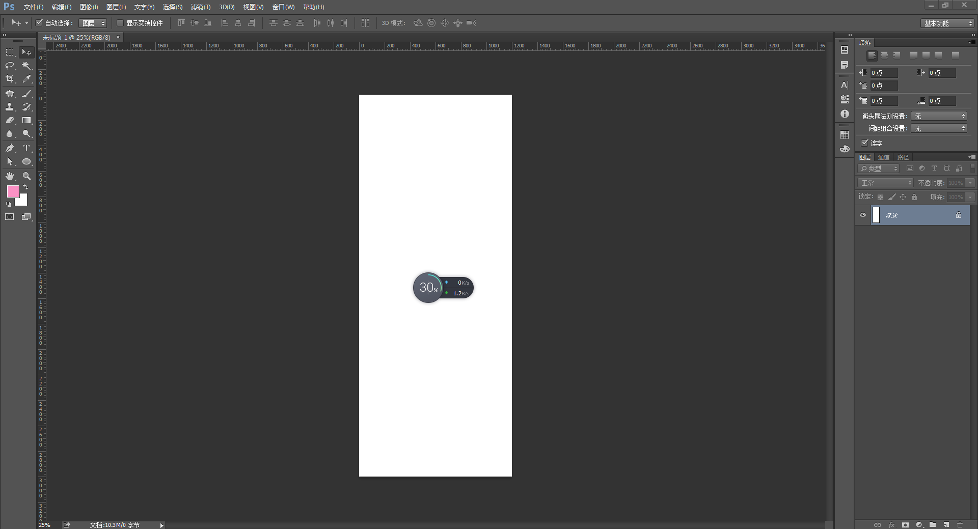Select the 未标题-1 document tab
The height and width of the screenshot is (529, 978).
coord(76,37)
